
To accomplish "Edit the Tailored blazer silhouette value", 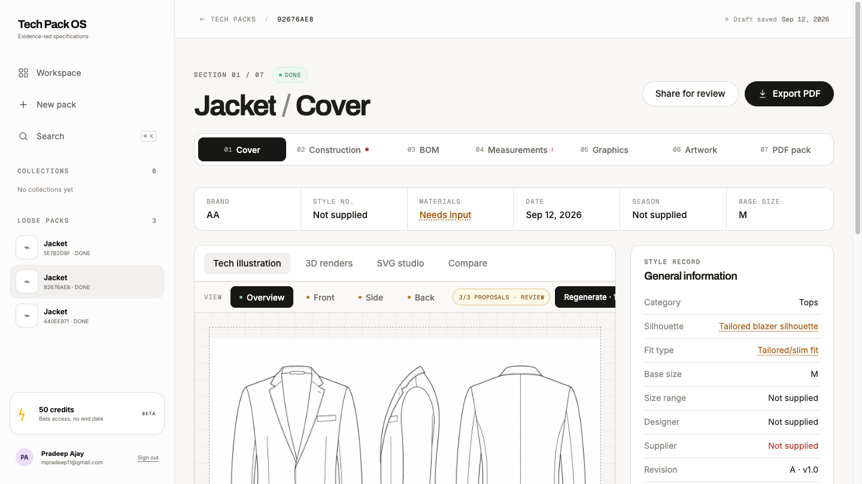I will point(769,326).
